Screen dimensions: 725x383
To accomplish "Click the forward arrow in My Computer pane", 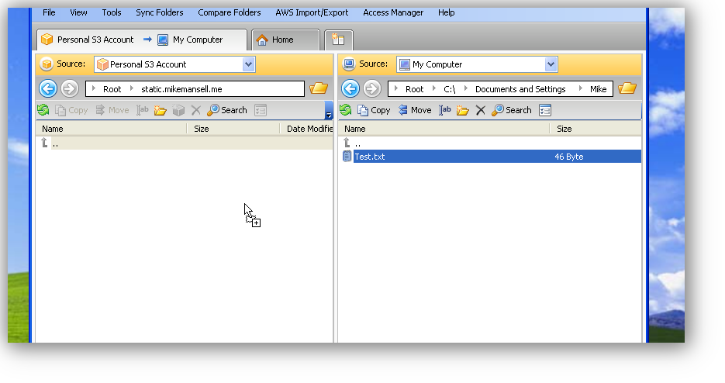I will coord(371,88).
